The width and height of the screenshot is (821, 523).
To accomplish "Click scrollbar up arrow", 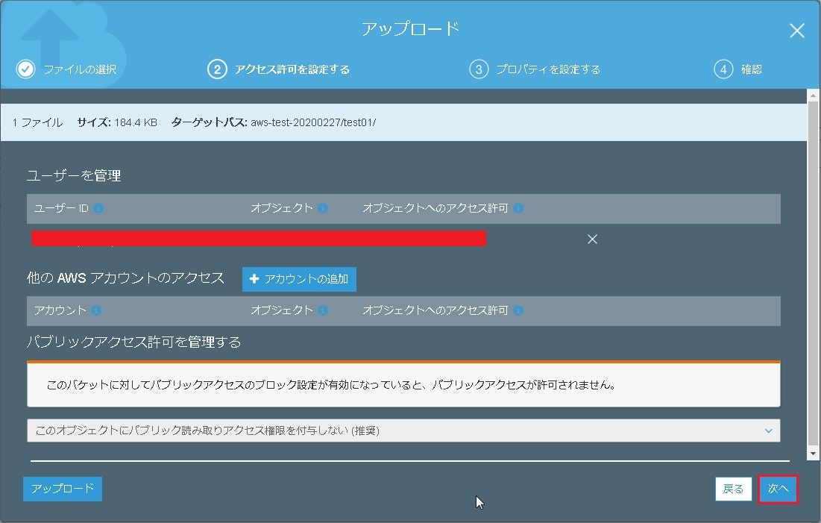I will [813, 95].
